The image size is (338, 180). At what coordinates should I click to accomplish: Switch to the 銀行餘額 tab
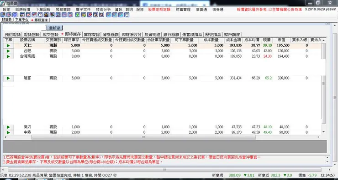tap(171, 35)
